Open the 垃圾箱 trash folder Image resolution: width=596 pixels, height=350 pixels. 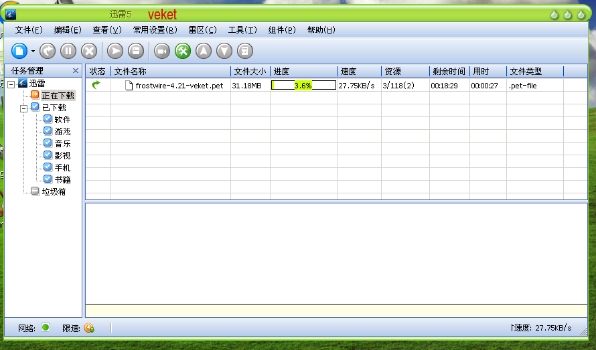point(54,192)
